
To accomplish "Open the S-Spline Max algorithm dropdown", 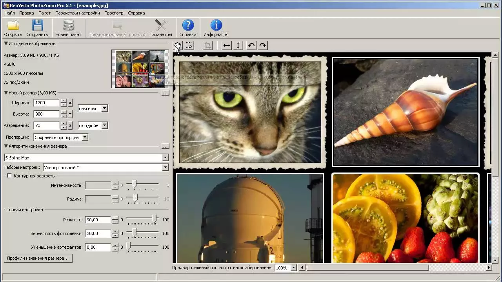I will click(x=165, y=158).
